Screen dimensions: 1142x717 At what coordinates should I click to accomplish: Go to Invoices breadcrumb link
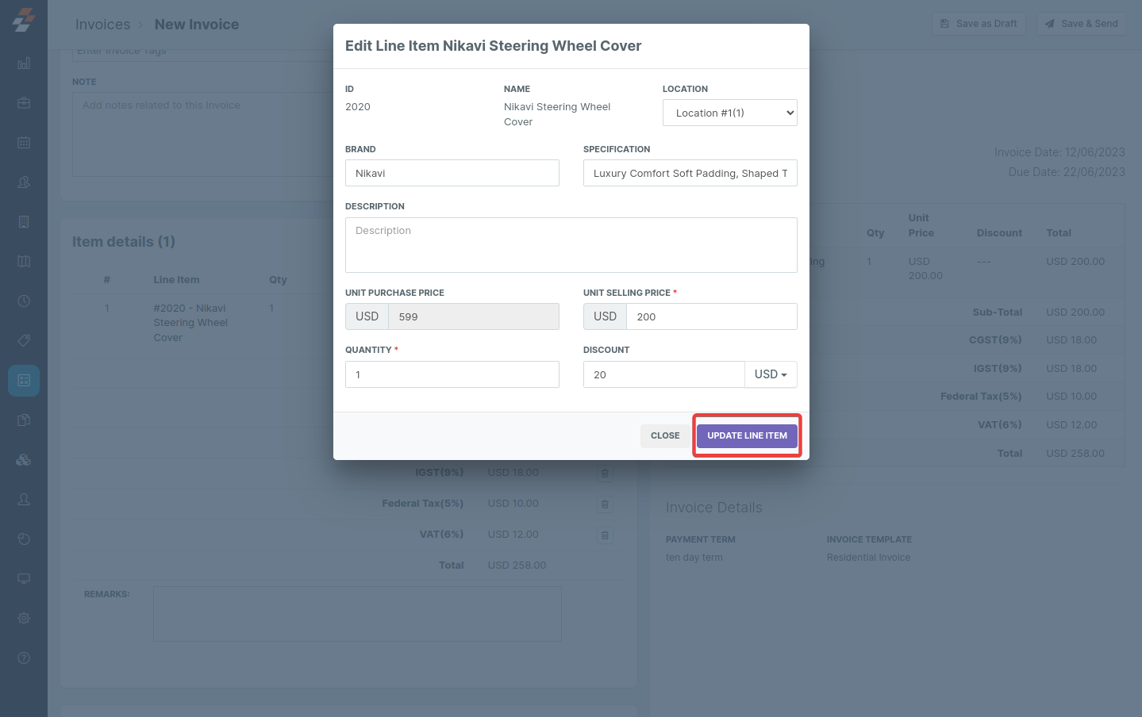[102, 25]
